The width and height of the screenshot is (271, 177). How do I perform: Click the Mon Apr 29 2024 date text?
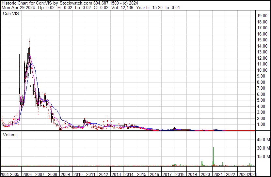[18, 7]
